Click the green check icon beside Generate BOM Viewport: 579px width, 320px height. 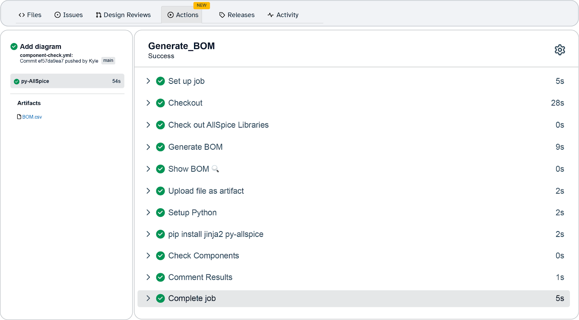point(160,147)
